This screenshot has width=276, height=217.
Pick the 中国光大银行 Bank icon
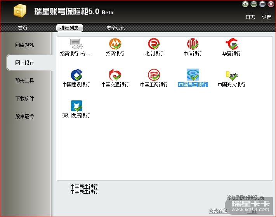pos(232,76)
